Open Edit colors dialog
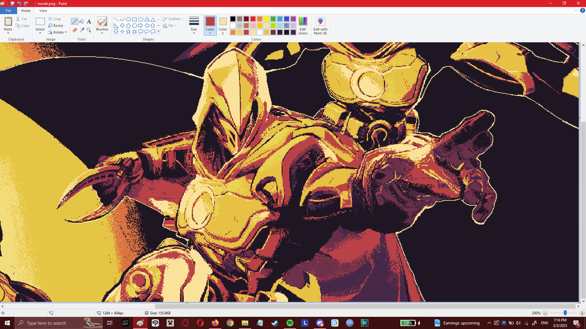586x329 pixels. point(303,25)
